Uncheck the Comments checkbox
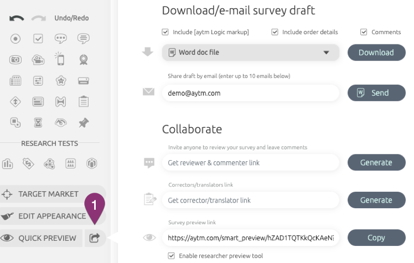414x263 pixels. pyautogui.click(x=364, y=32)
